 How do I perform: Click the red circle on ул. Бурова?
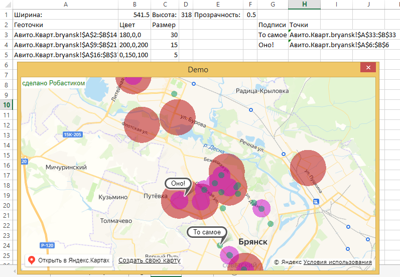[178, 117]
